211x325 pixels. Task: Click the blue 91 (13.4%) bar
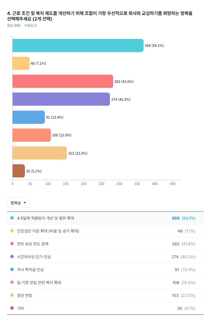pyautogui.click(x=28, y=117)
